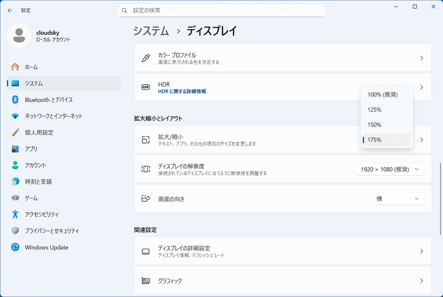Viewport: 443px width, 297px height.
Task: Click the ホーム house icon
Action: click(x=15, y=67)
